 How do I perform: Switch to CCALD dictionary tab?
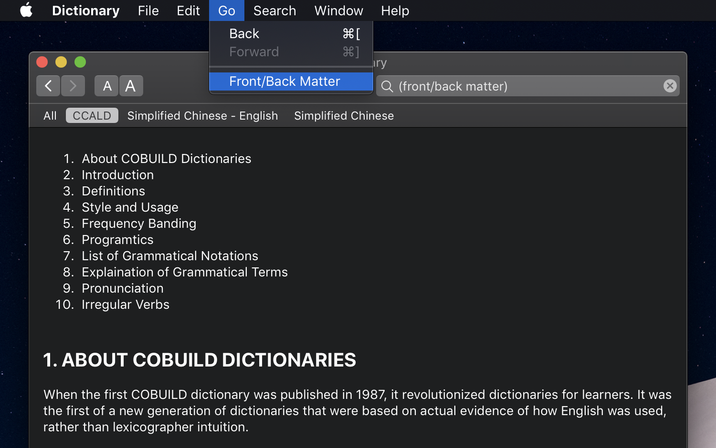click(x=92, y=116)
